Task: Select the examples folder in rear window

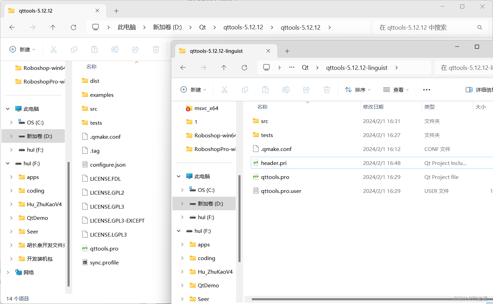Action: [102, 95]
